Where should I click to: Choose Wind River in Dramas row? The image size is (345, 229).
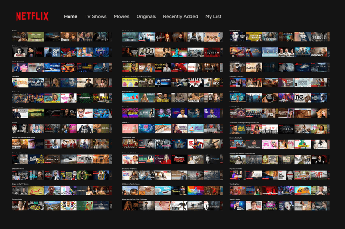[x=85, y=129]
